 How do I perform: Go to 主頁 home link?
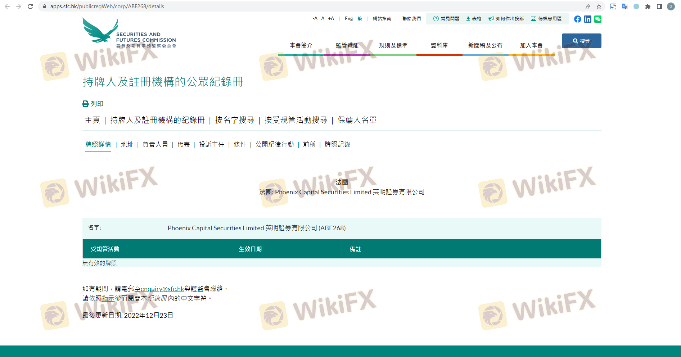click(92, 120)
